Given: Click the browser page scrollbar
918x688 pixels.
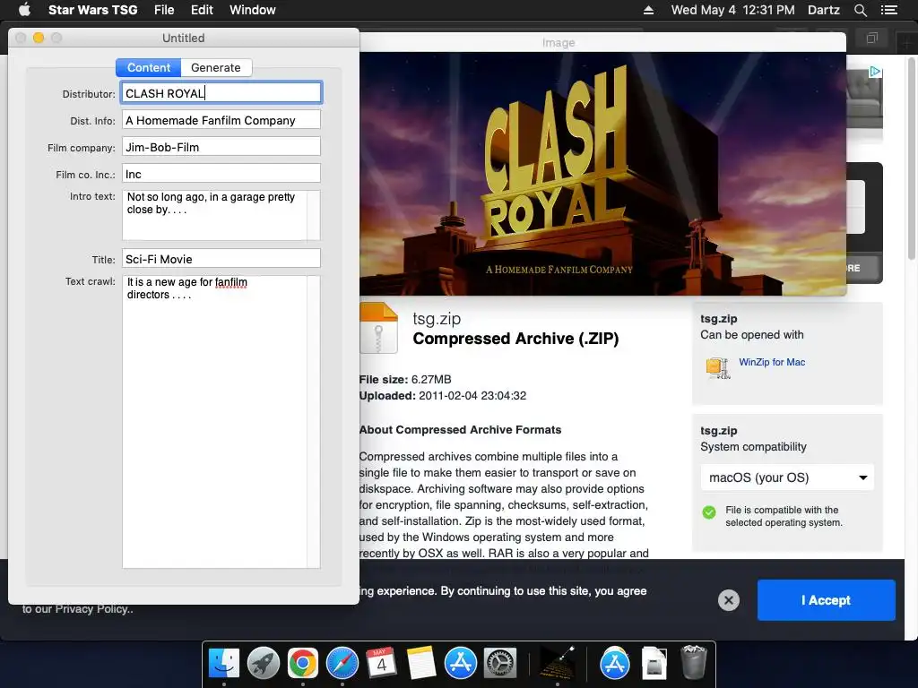Looking at the screenshot, I should [912, 158].
